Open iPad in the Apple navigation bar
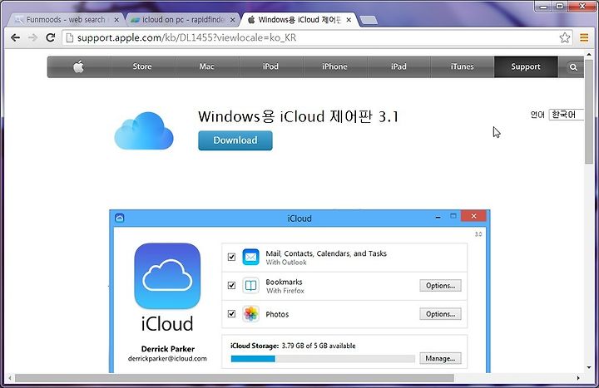The width and height of the screenshot is (599, 388). point(399,66)
